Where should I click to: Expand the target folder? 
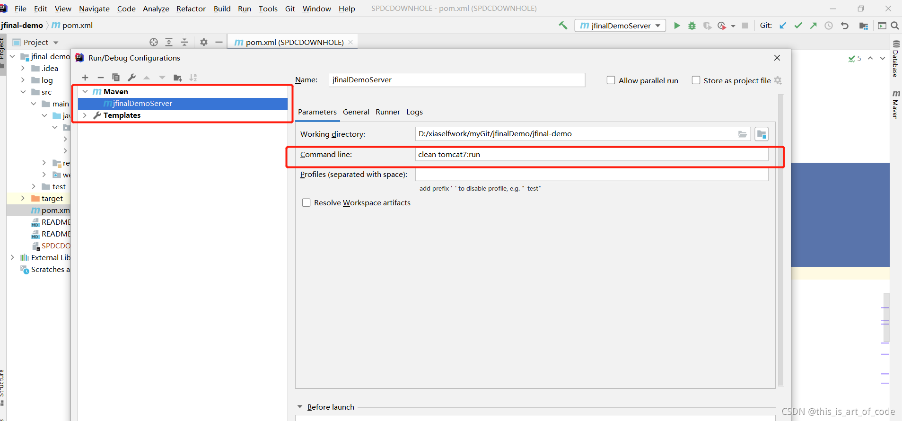click(x=23, y=199)
